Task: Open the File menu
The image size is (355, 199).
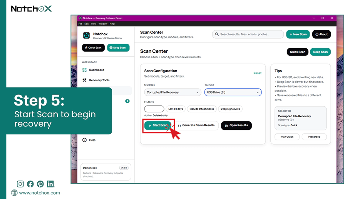Action: [80, 24]
